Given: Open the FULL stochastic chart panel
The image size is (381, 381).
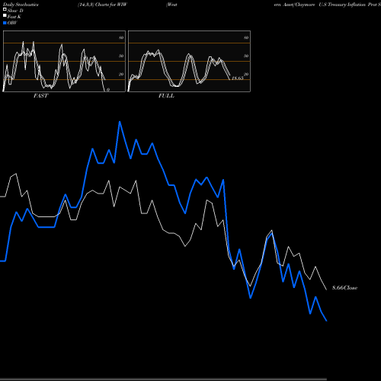Looking at the screenshot, I should [x=189, y=61].
